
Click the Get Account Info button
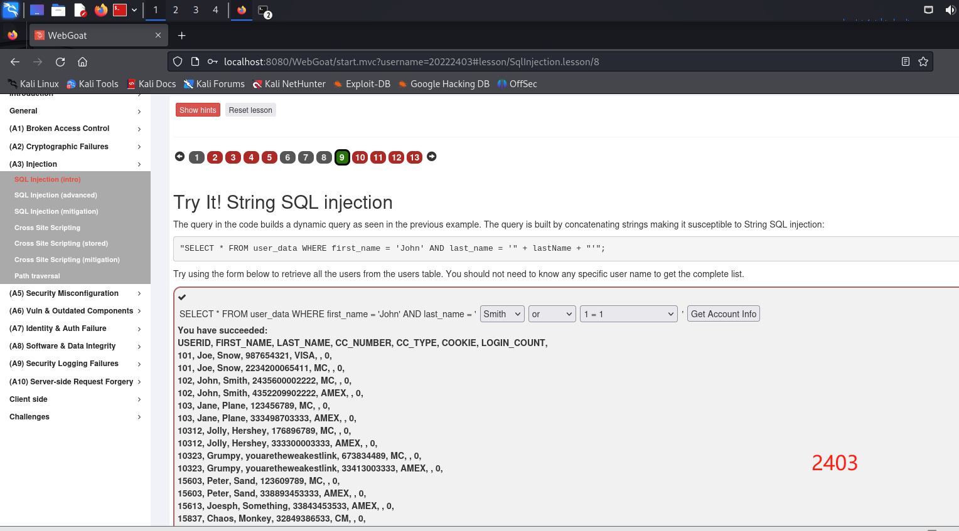724,314
